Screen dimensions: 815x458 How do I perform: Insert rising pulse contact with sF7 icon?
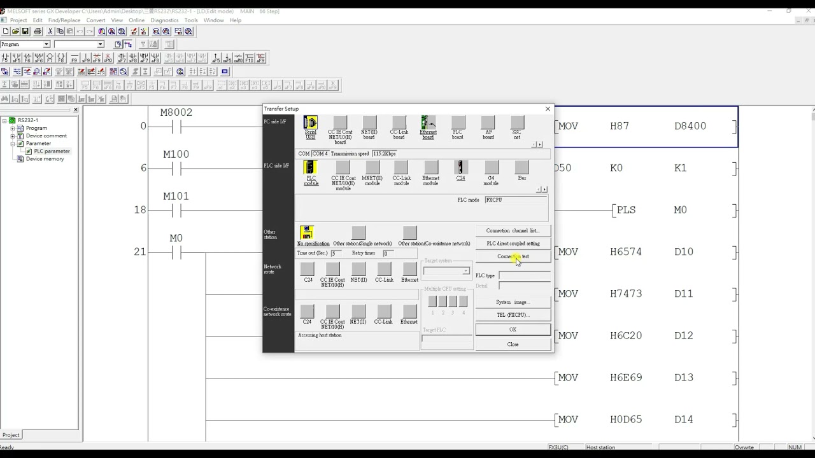pos(122,58)
